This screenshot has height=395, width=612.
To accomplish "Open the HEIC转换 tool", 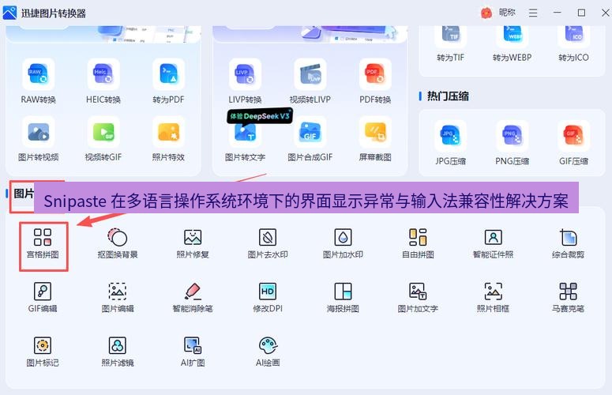I will pos(103,82).
